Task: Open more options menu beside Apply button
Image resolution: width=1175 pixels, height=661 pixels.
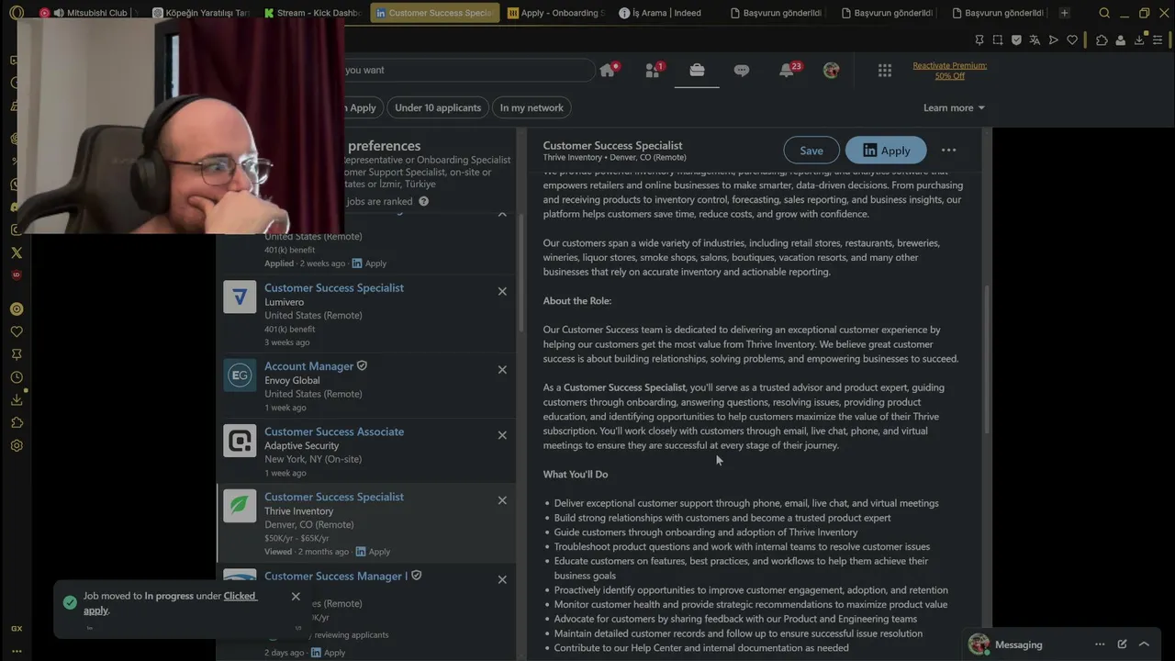Action: tap(948, 151)
